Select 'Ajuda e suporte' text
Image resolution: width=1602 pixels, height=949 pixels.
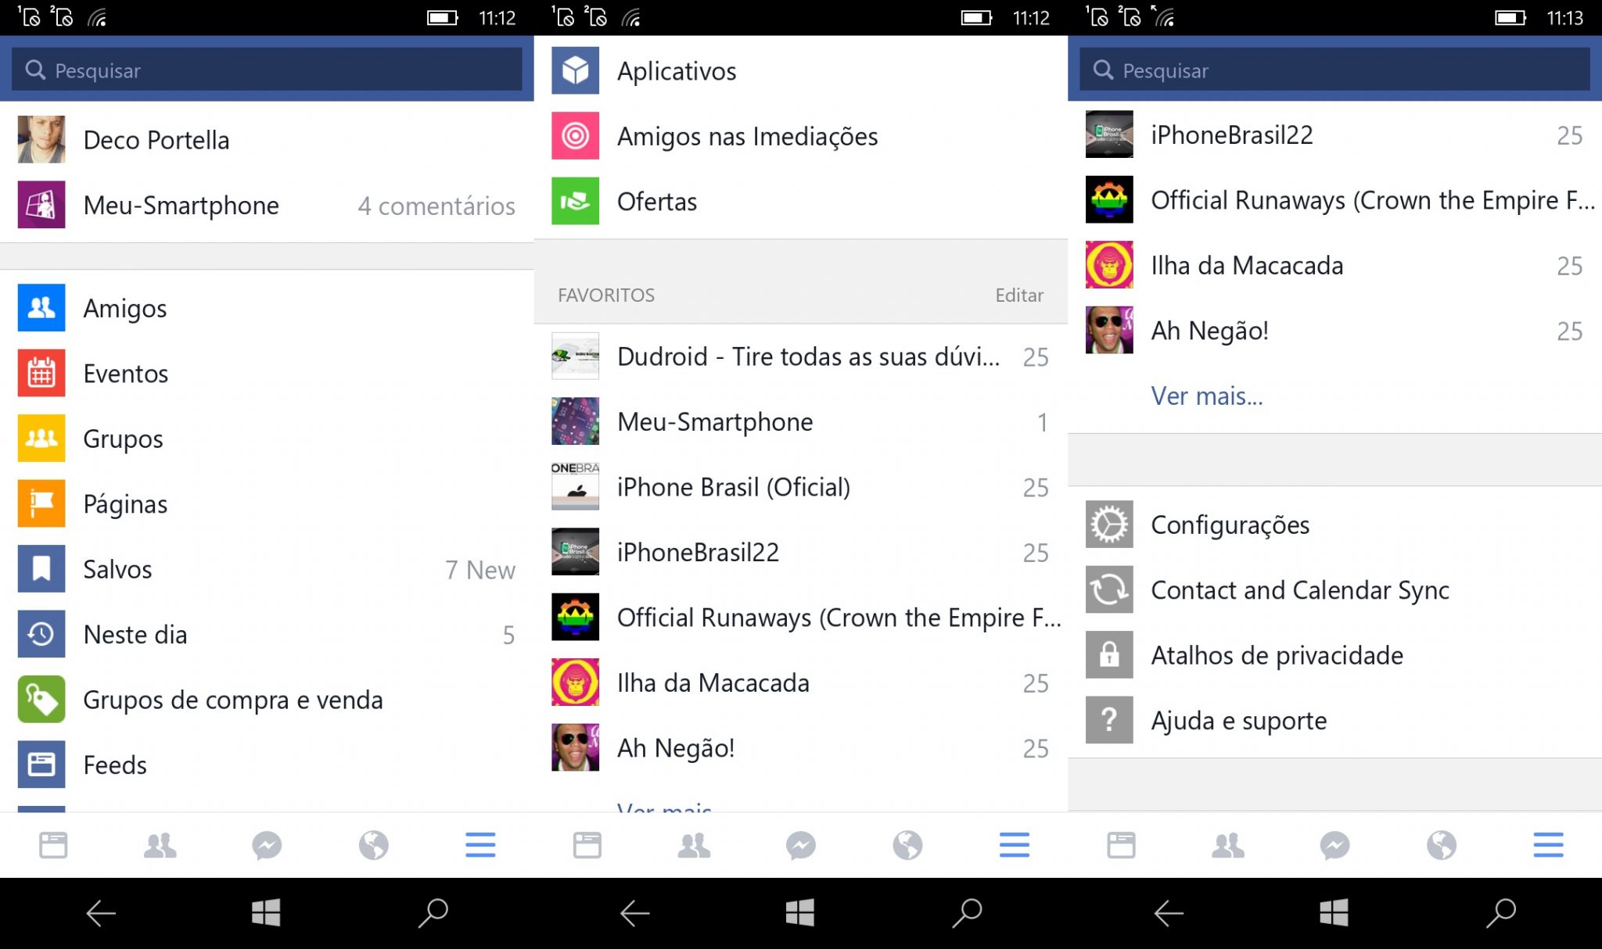(1239, 721)
